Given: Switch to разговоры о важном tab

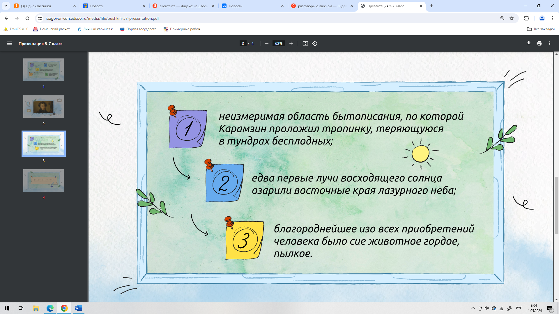Looking at the screenshot, I should tap(322, 6).
